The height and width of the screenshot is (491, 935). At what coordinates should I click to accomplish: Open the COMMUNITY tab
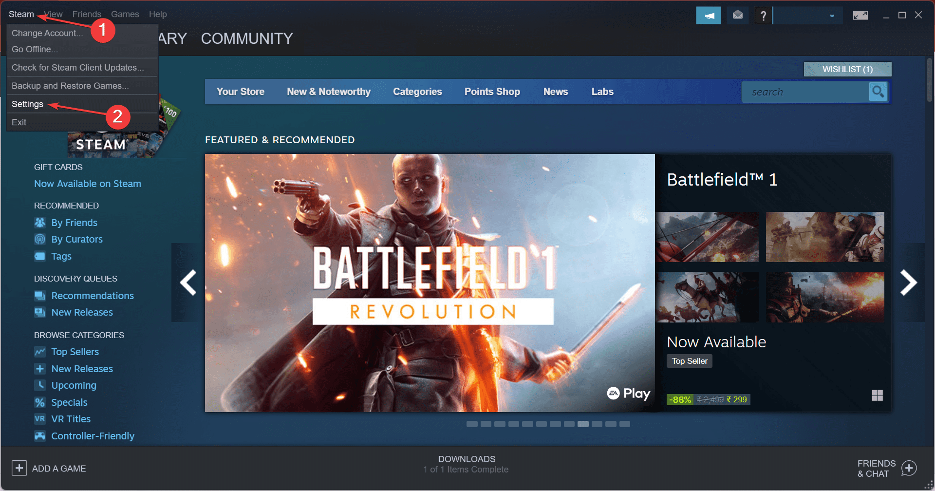click(x=247, y=38)
